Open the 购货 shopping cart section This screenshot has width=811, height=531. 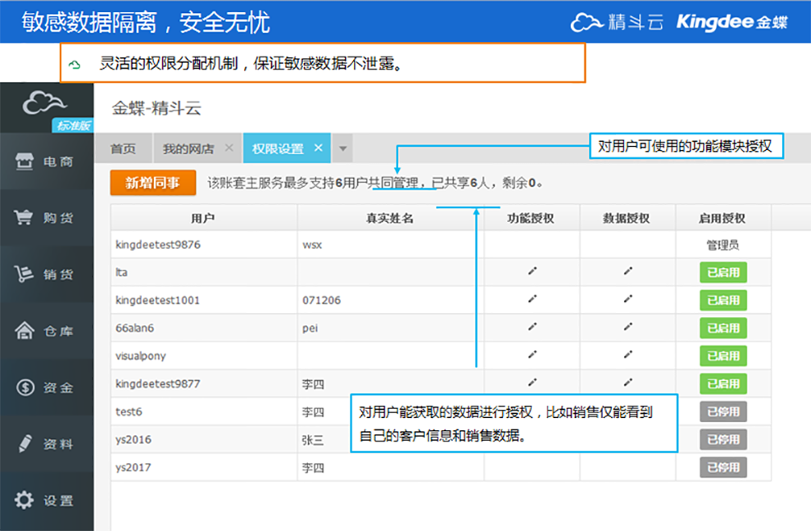pos(47,218)
